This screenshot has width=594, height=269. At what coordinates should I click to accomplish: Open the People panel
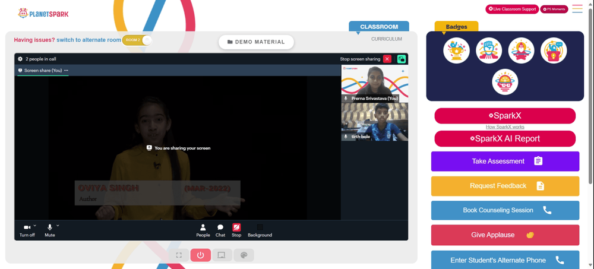pos(203,230)
